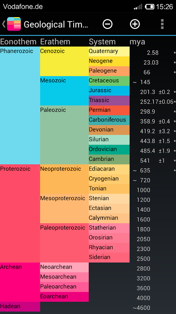Open the Neoproterozoic erathem cell
This screenshot has width=176, height=314.
(65, 179)
